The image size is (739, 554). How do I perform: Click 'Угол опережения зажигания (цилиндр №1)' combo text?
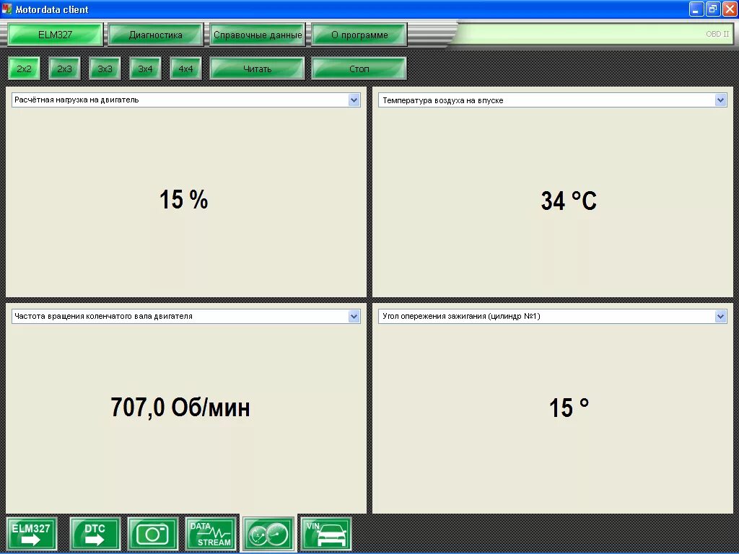pos(461,316)
